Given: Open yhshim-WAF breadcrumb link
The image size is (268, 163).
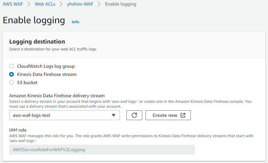Looking at the screenshot, I should coord(80,4).
